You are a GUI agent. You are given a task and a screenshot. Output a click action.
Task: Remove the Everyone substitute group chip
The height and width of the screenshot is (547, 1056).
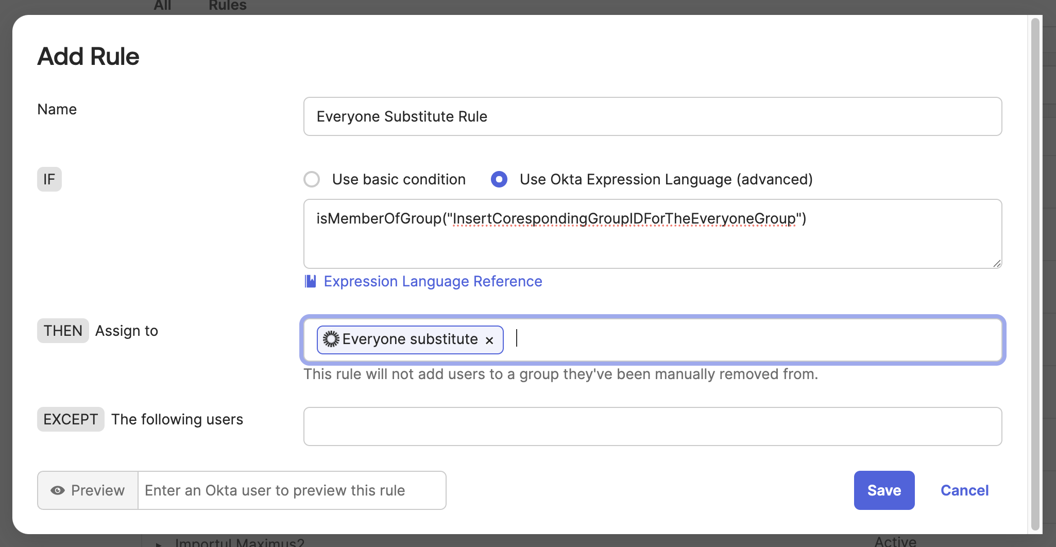[489, 340]
